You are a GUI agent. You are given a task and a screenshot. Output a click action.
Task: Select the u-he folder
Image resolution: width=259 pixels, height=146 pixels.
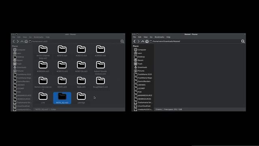click(43, 98)
